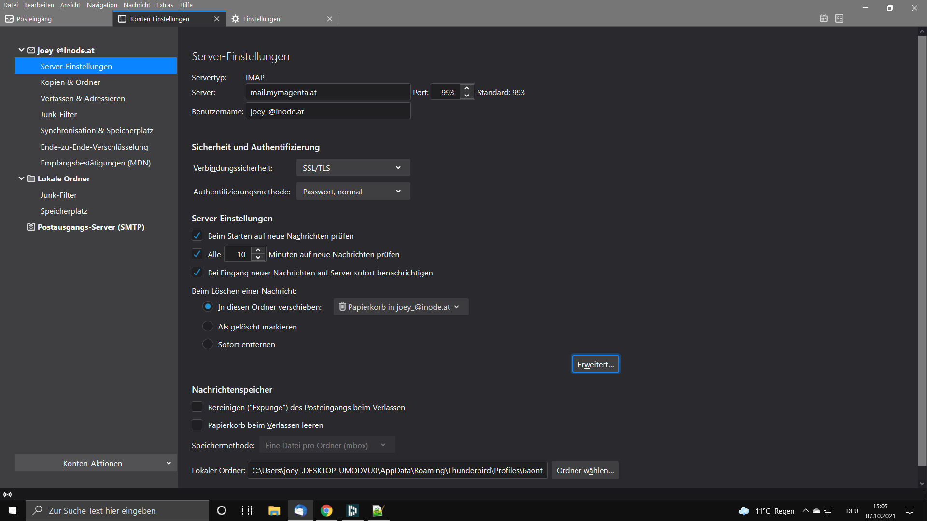Screen dimensions: 927x521
Task: Click the mail envelope icon of the joey account
Action: 31,50
